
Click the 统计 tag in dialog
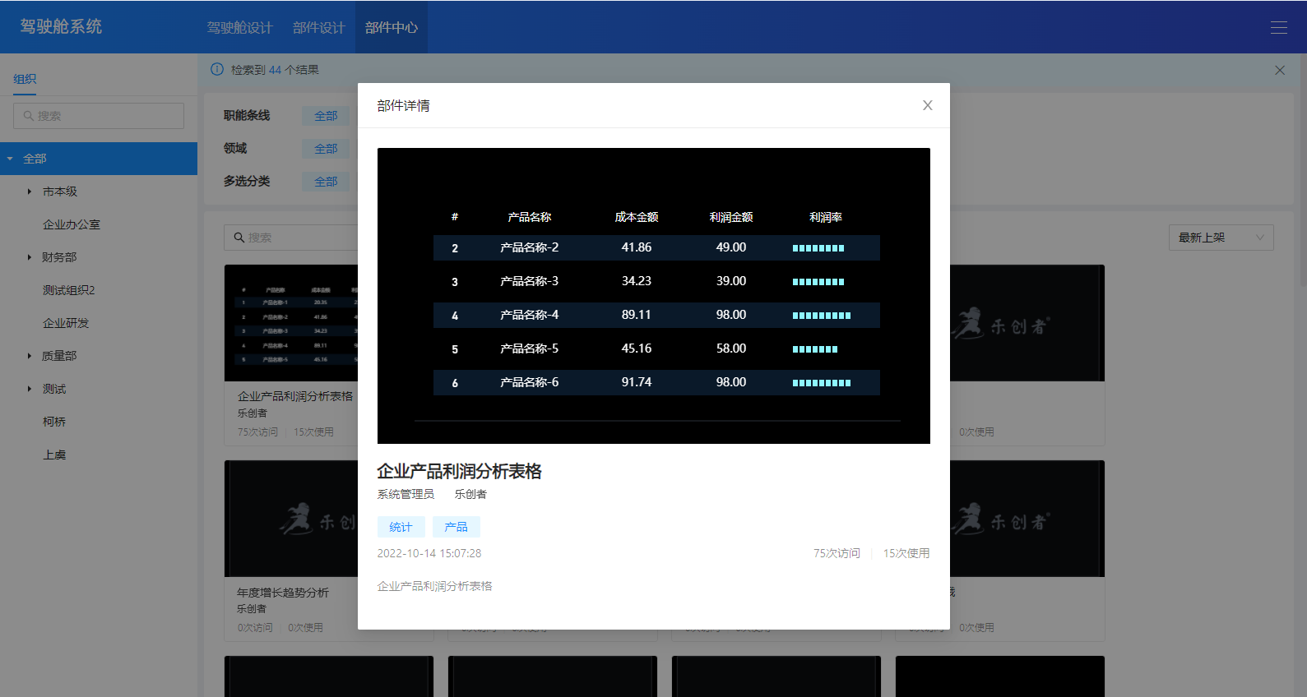tap(401, 527)
